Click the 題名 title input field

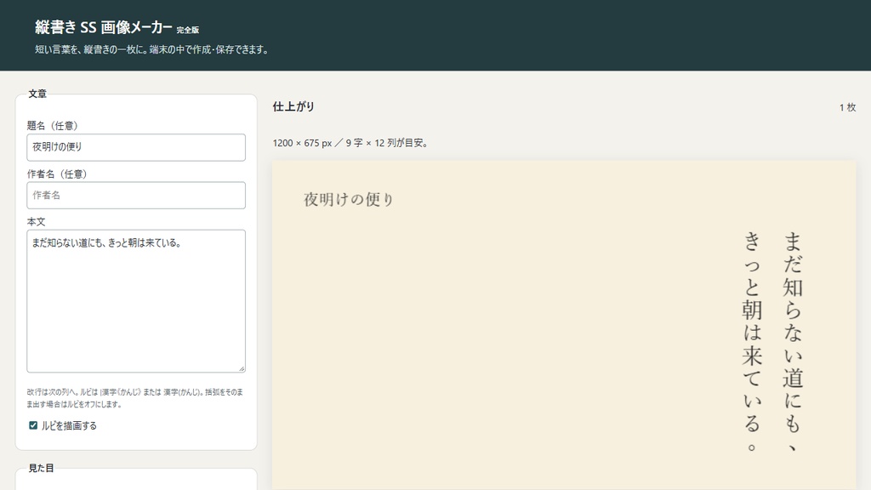(x=136, y=147)
